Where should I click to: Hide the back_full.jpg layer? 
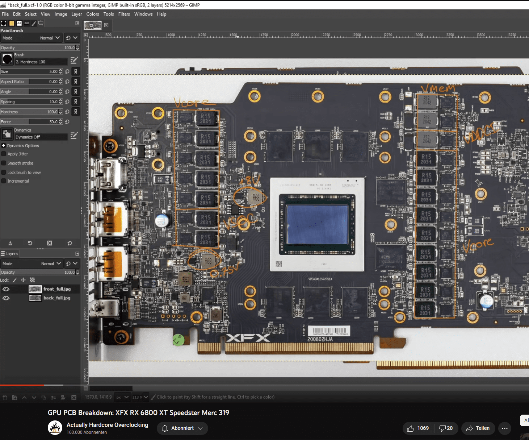(x=6, y=298)
